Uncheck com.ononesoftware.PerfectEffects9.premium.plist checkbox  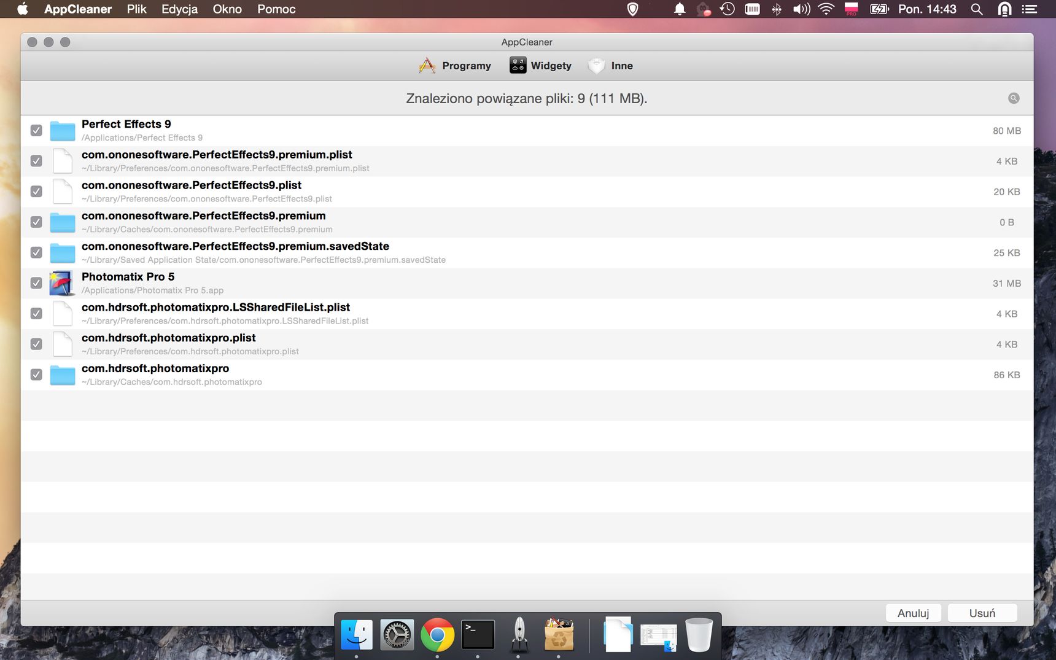pos(36,161)
